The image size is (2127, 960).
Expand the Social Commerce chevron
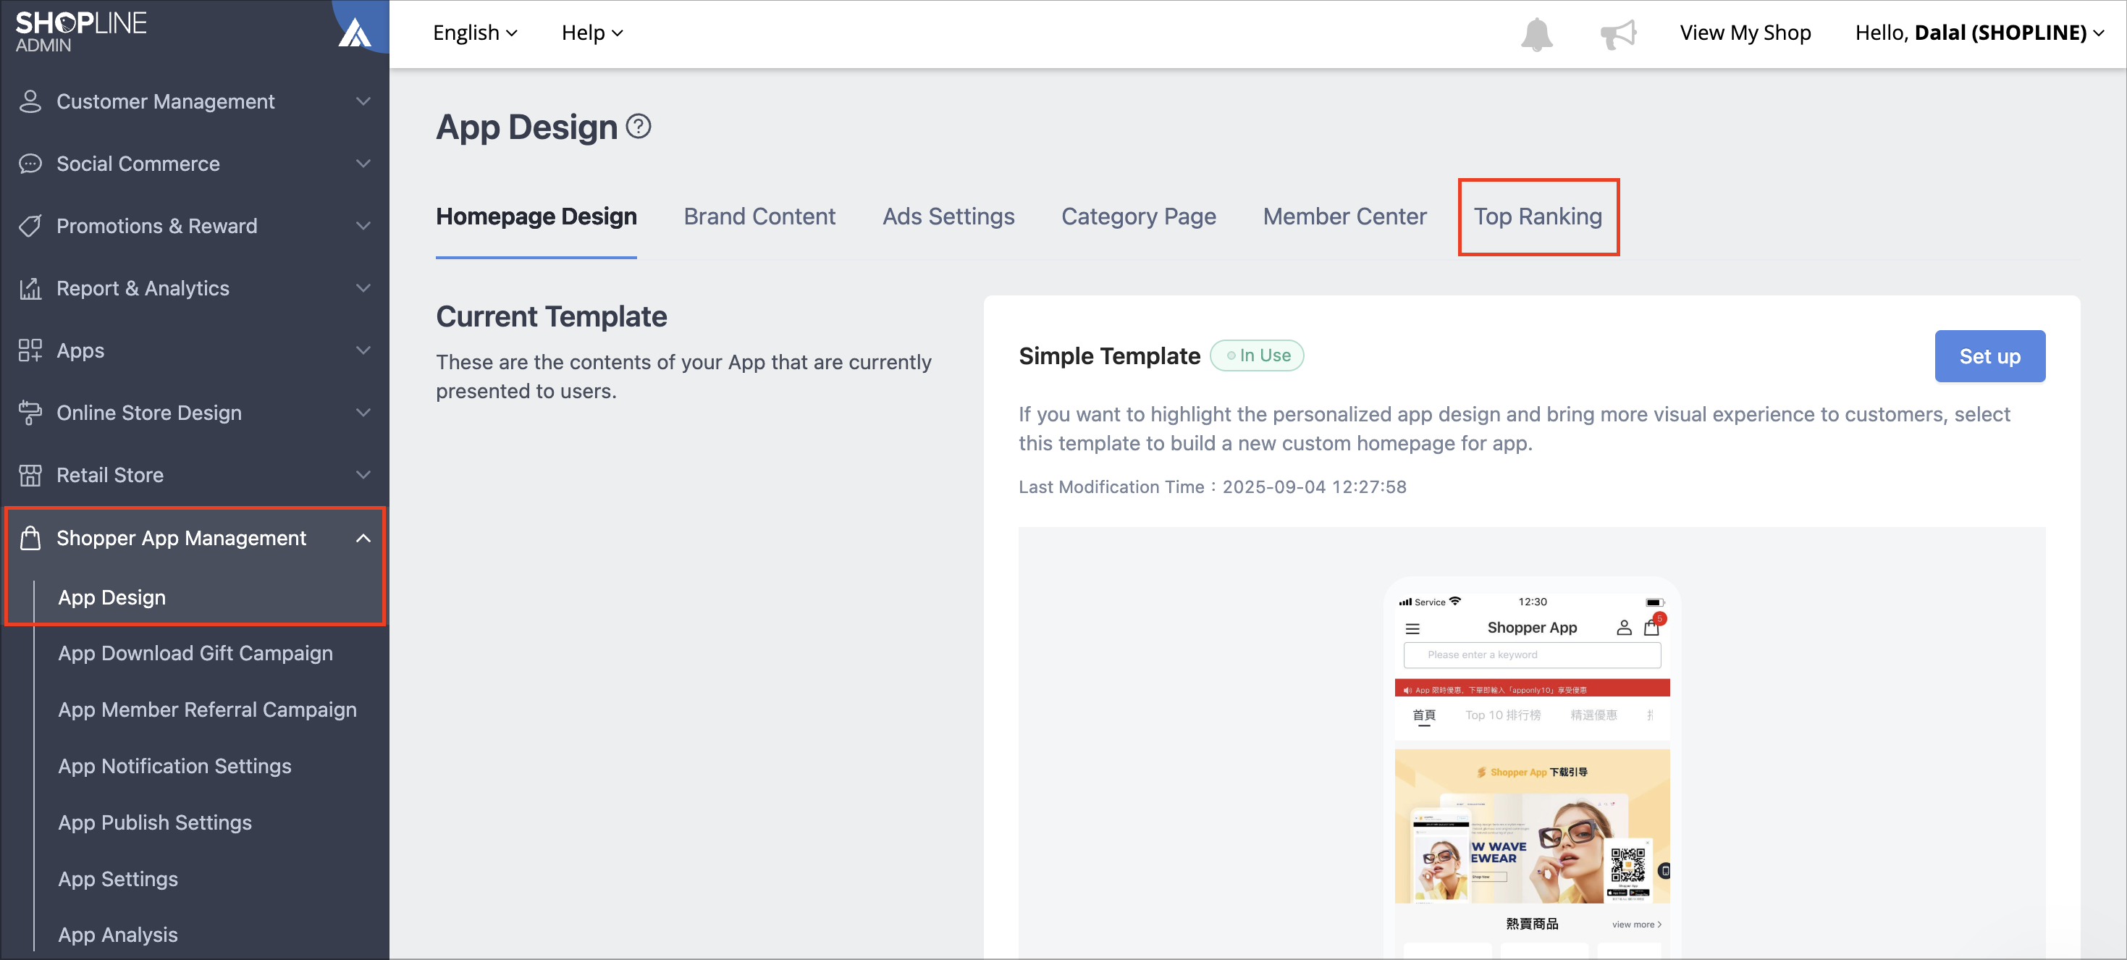pyautogui.click(x=363, y=164)
